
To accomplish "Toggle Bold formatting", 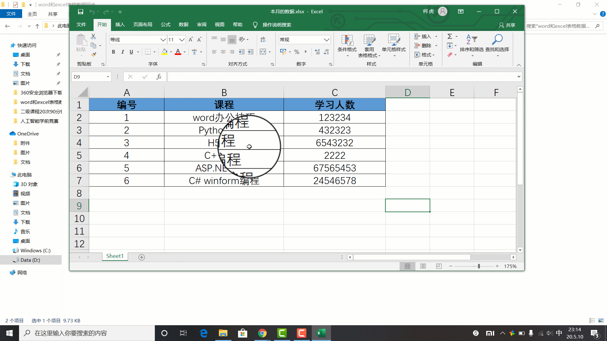I will coord(113,52).
